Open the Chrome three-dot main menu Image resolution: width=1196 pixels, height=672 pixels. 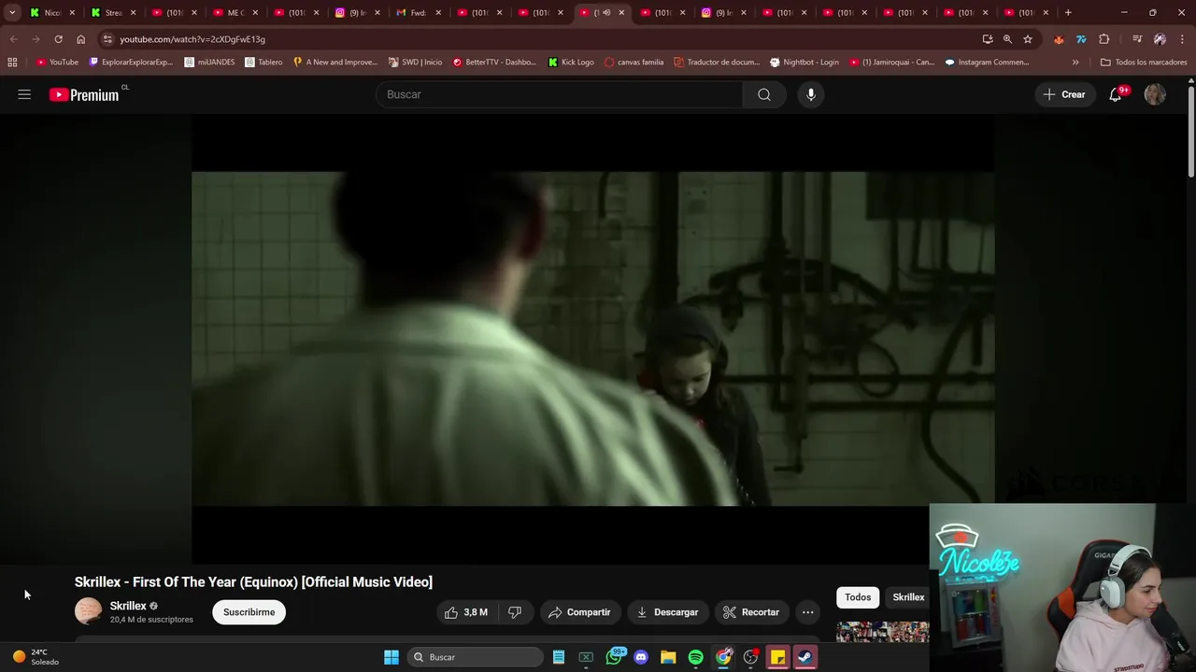[x=1183, y=39]
